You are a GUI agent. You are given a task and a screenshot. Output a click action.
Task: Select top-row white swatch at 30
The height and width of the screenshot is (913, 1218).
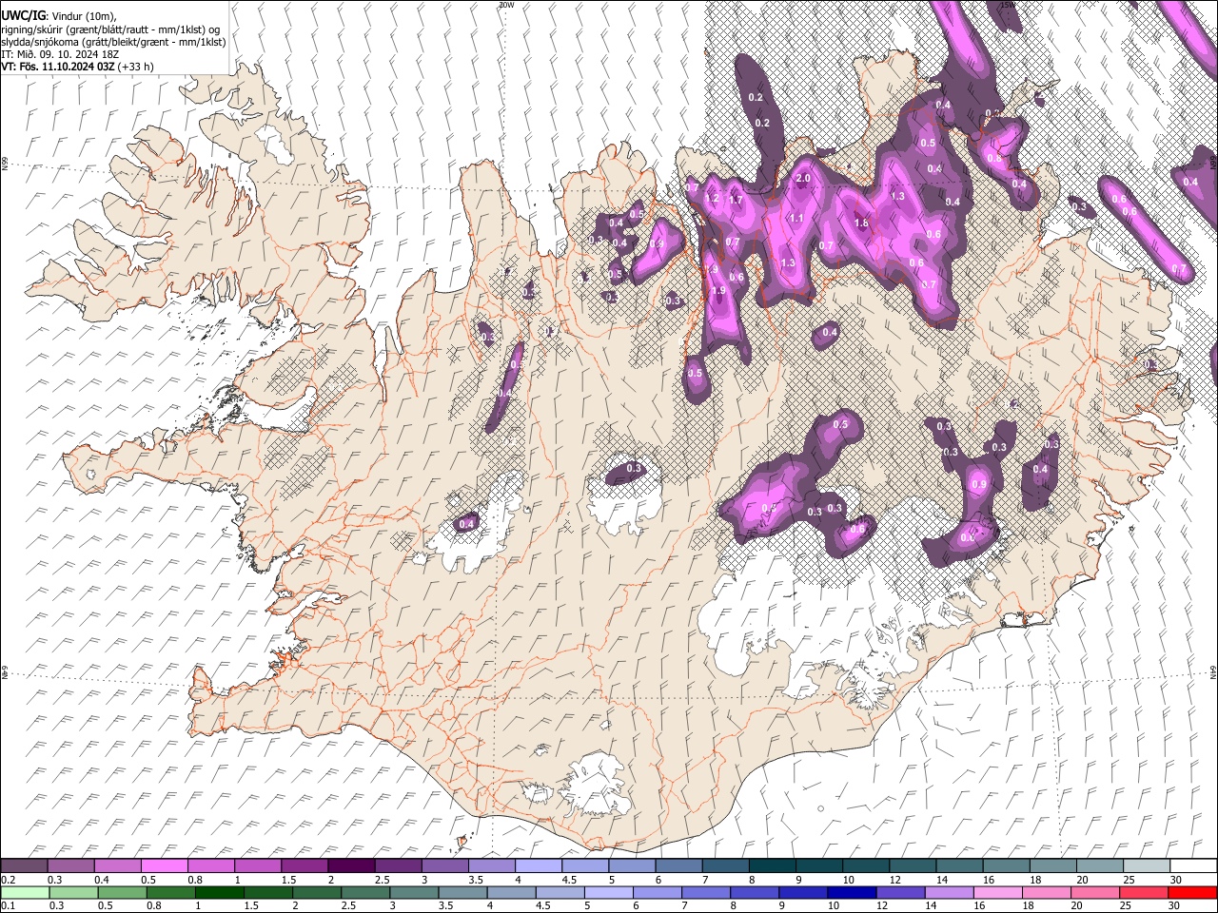pyautogui.click(x=1193, y=865)
